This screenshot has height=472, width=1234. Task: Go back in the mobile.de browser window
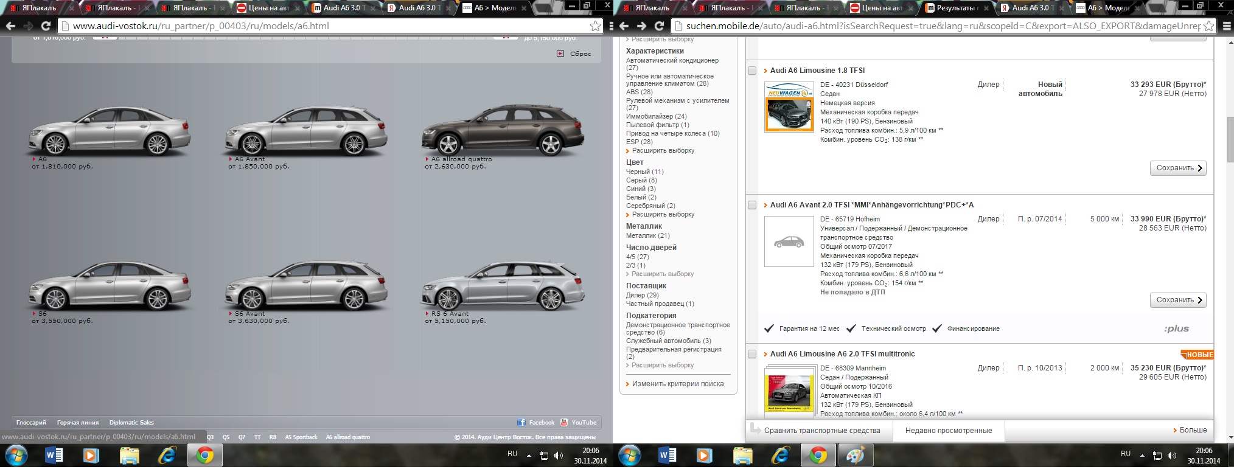[624, 26]
